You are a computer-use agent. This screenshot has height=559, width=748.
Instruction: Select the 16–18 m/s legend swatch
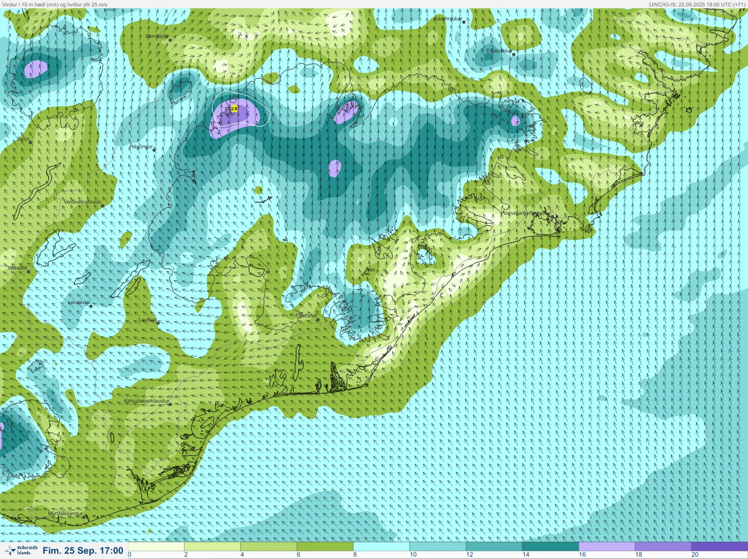pyautogui.click(x=607, y=547)
